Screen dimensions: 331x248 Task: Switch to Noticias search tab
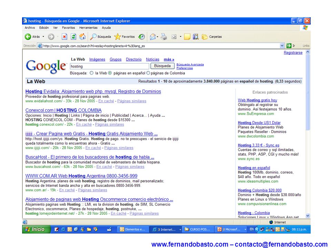(153, 60)
